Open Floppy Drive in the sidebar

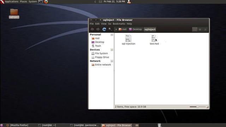[x=100, y=57]
